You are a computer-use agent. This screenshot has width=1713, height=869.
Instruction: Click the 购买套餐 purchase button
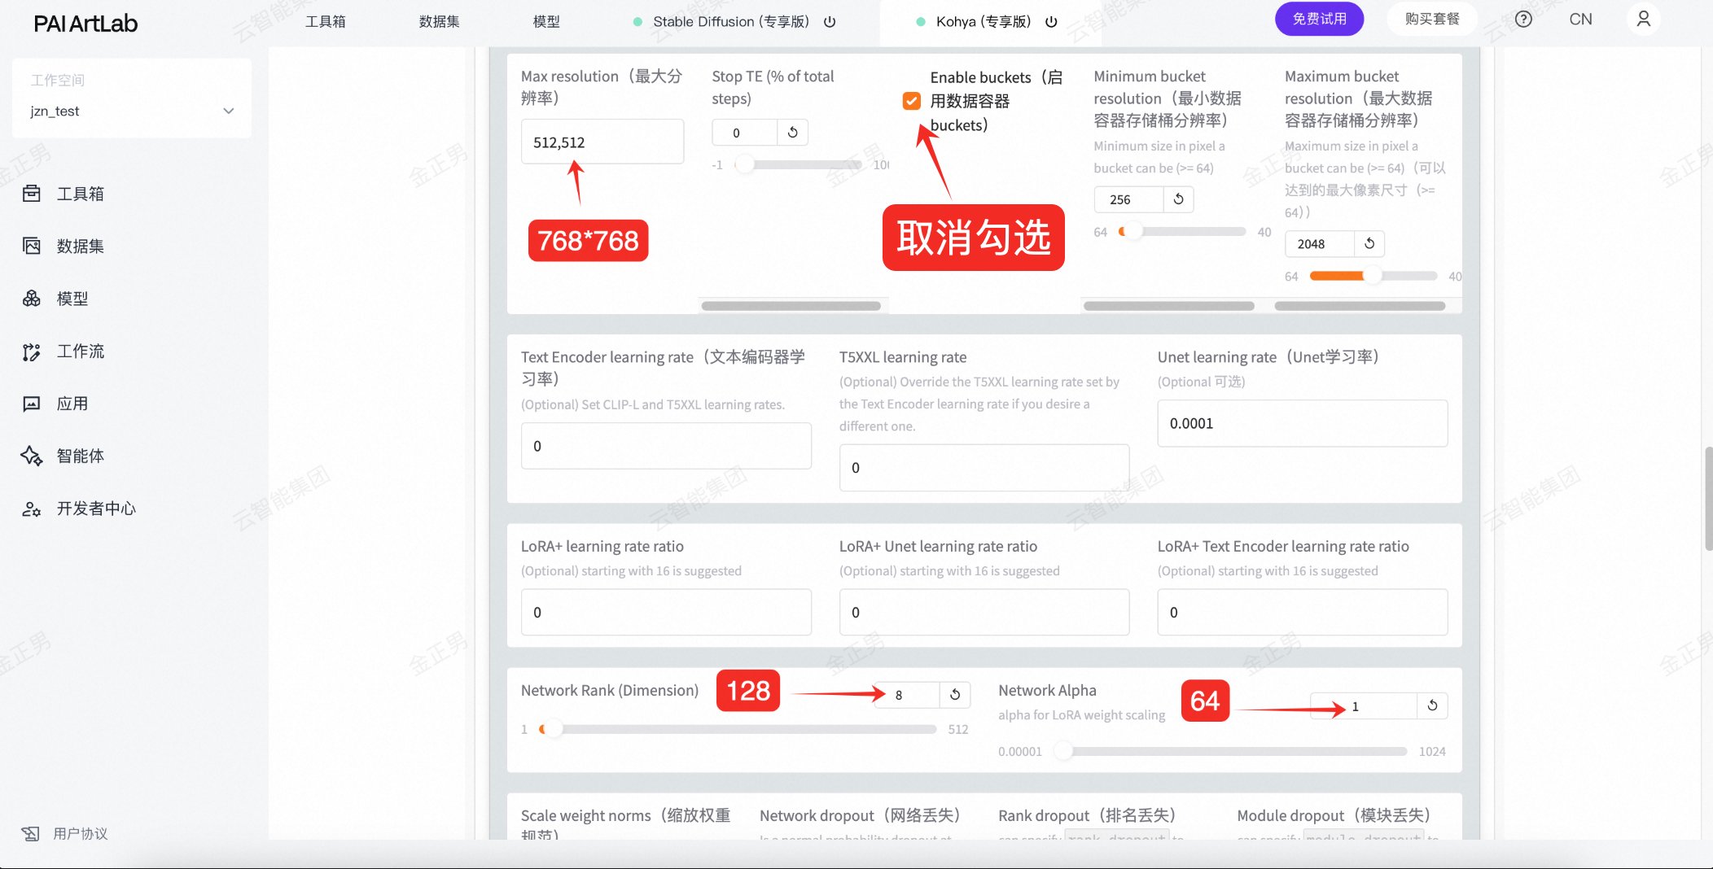tap(1432, 19)
